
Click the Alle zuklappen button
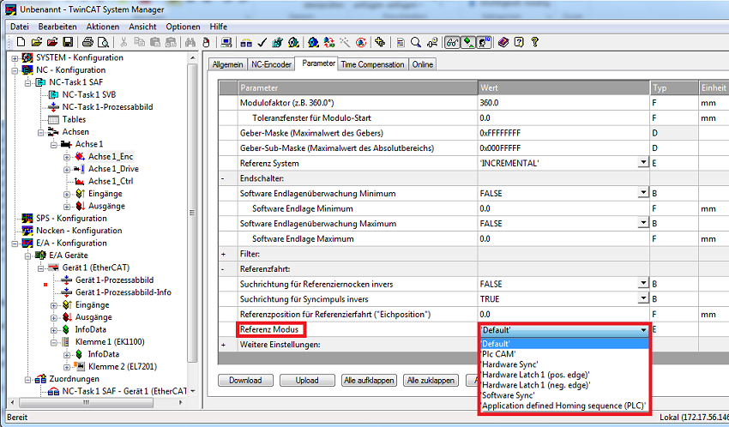coord(431,380)
